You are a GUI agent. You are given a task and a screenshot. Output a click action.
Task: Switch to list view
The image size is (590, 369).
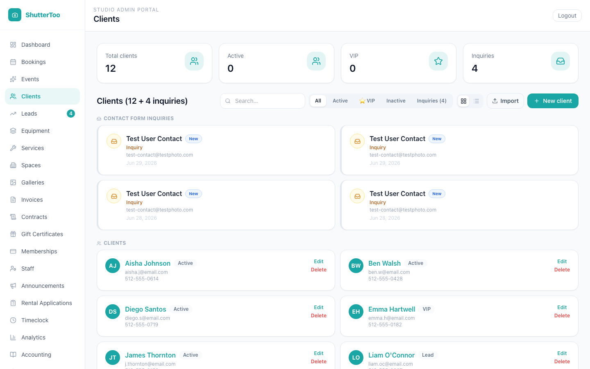click(477, 101)
